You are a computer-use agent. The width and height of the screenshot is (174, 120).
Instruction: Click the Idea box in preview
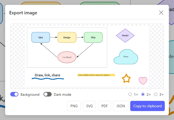click(x=41, y=38)
